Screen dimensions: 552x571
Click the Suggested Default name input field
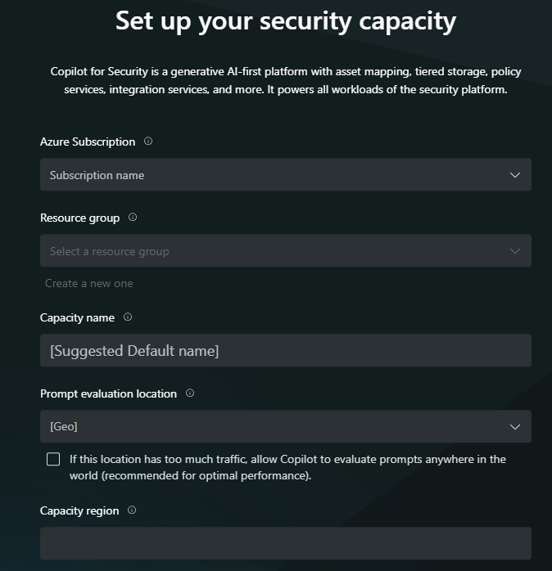pos(285,351)
